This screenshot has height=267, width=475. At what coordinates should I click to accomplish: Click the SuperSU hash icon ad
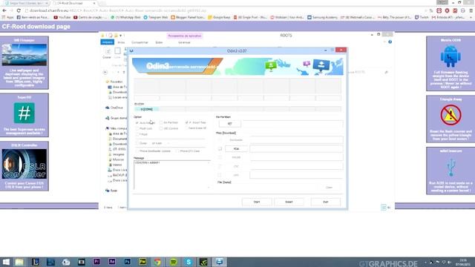24,113
